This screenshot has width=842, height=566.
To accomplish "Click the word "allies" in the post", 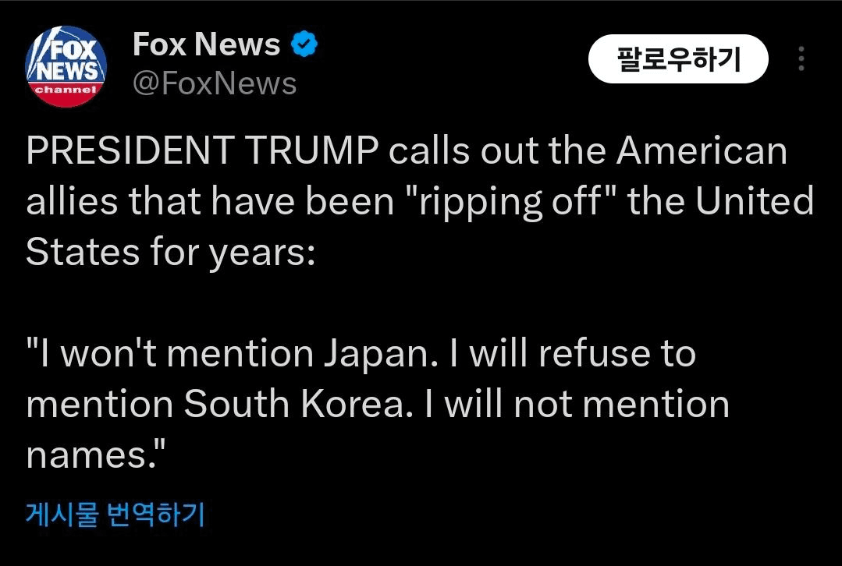I will (x=72, y=201).
